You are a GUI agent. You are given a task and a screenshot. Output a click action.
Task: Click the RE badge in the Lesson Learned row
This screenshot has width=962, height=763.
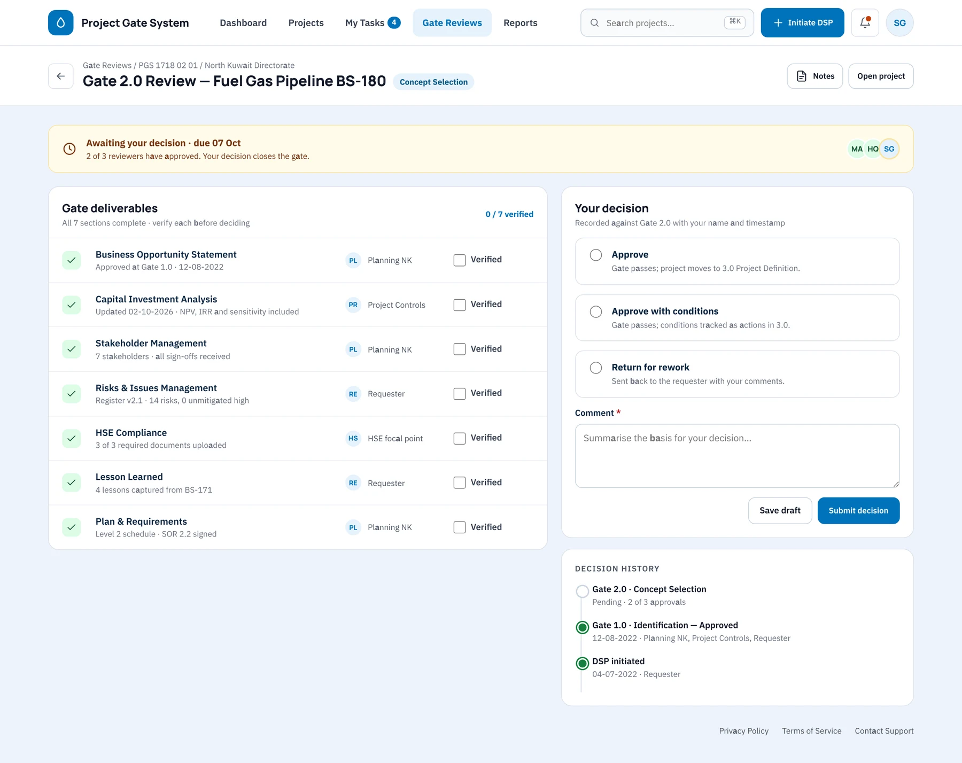pos(353,483)
